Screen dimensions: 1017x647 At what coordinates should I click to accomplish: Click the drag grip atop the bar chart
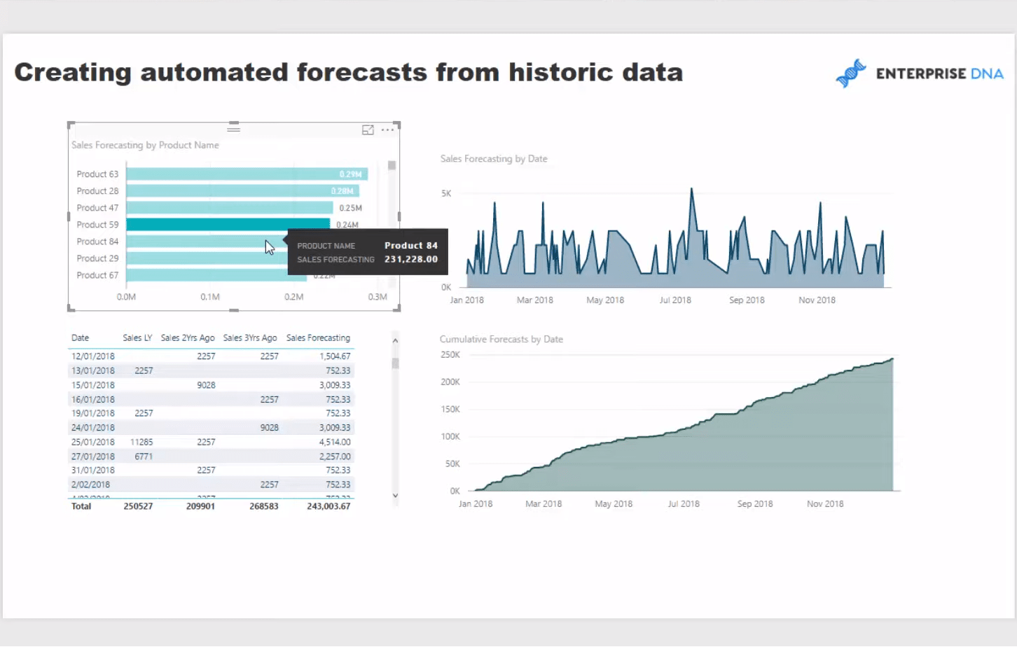[234, 128]
